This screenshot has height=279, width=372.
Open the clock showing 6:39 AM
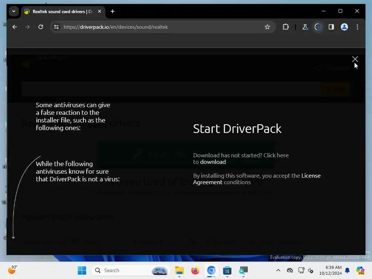tap(331, 270)
